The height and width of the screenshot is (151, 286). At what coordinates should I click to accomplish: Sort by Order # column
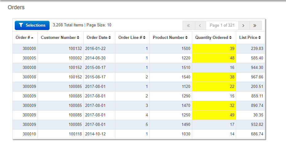pyautogui.click(x=25, y=38)
